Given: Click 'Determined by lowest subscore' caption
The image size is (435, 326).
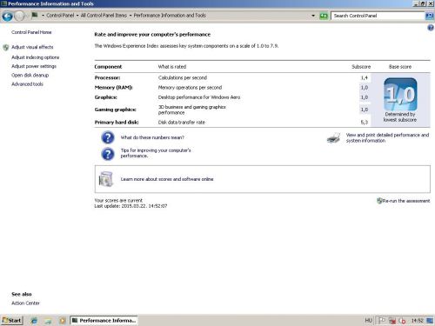Looking at the screenshot, I should [x=400, y=116].
